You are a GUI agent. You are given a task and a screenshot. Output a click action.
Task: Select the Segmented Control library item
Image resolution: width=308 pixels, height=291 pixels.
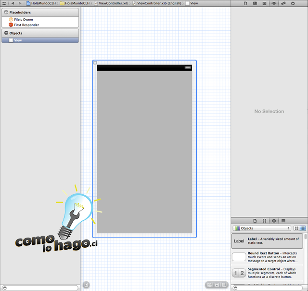(x=267, y=273)
